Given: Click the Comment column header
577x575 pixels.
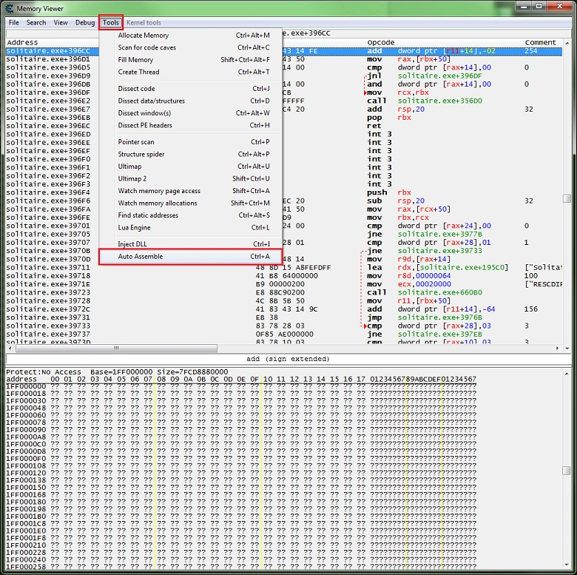Looking at the screenshot, I should pos(540,42).
